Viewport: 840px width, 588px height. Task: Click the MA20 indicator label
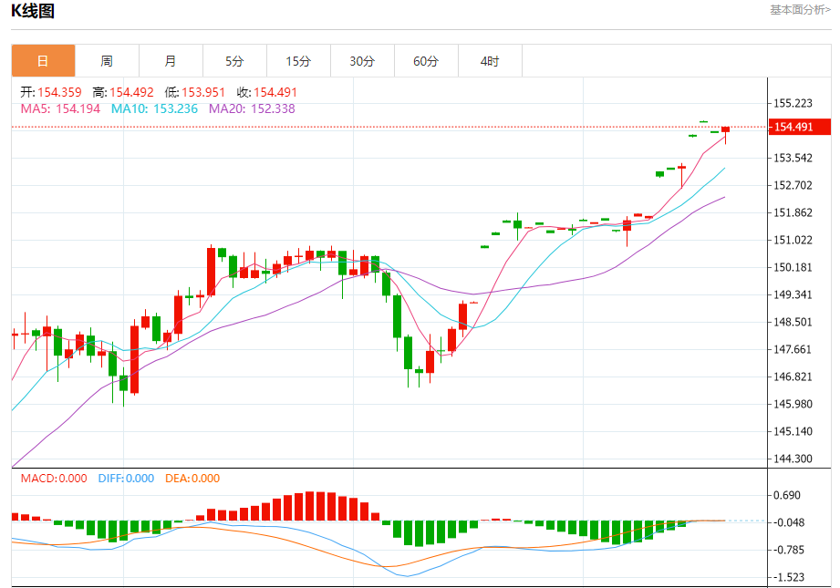point(252,108)
